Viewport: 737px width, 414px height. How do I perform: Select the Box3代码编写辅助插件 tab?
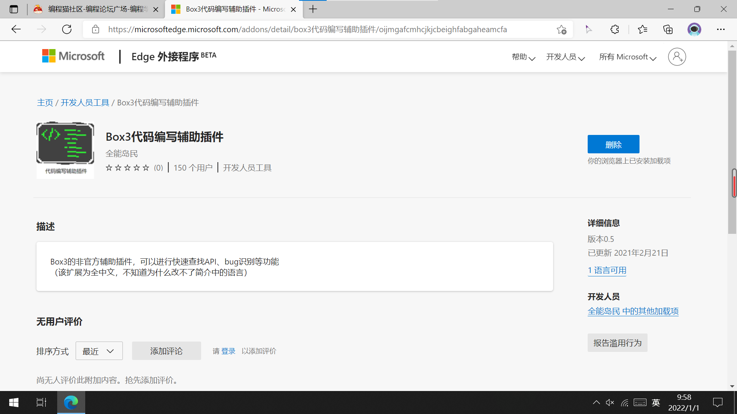tap(234, 9)
